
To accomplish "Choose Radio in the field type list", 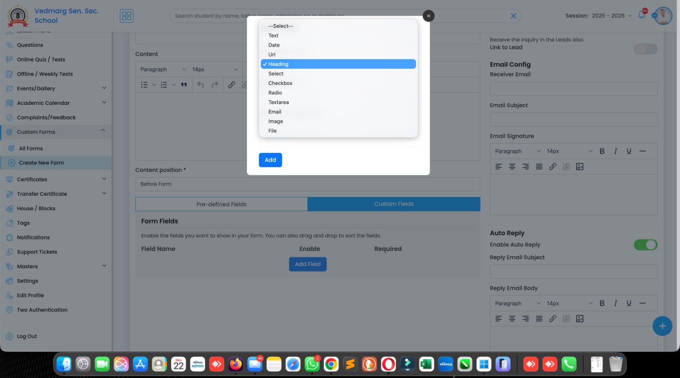I will pyautogui.click(x=338, y=93).
